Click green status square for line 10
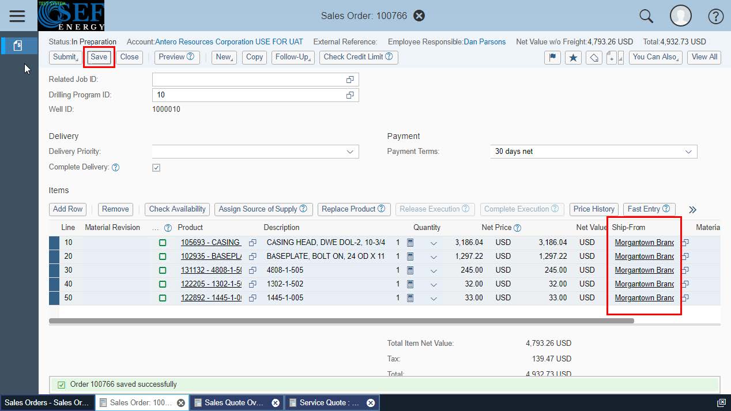The height and width of the screenshot is (411, 731). 163,243
